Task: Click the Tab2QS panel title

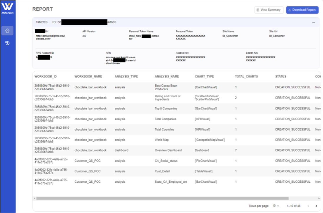Action: click(x=41, y=22)
